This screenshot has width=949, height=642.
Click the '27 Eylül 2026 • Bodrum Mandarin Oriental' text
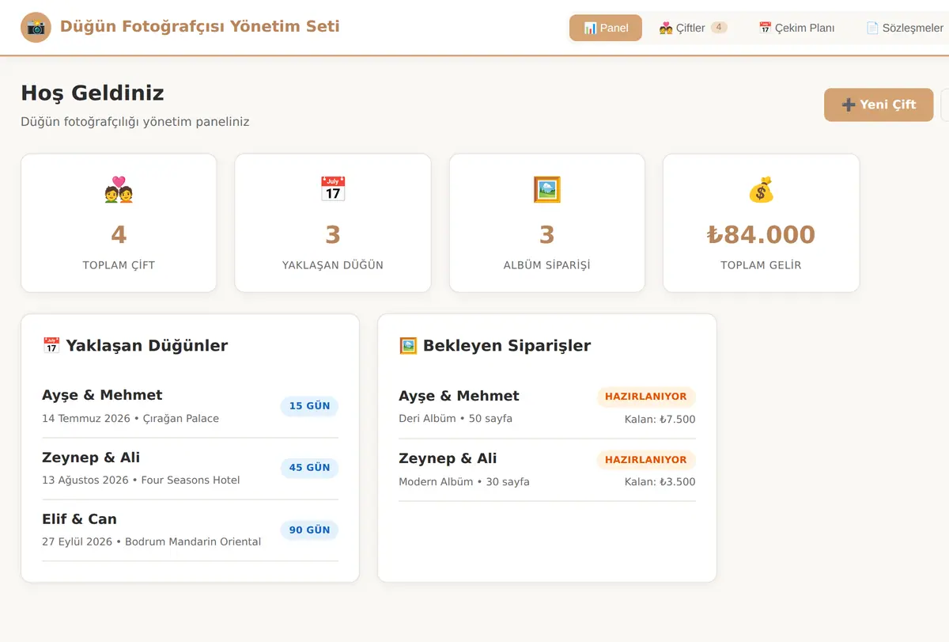tap(151, 541)
